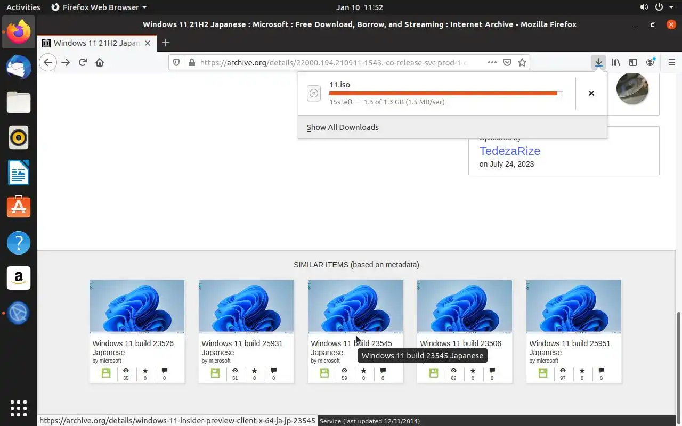Click software icon on build 23545 card

(324, 373)
